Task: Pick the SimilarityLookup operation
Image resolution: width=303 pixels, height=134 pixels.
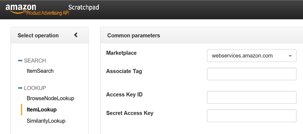Action: [46, 121]
